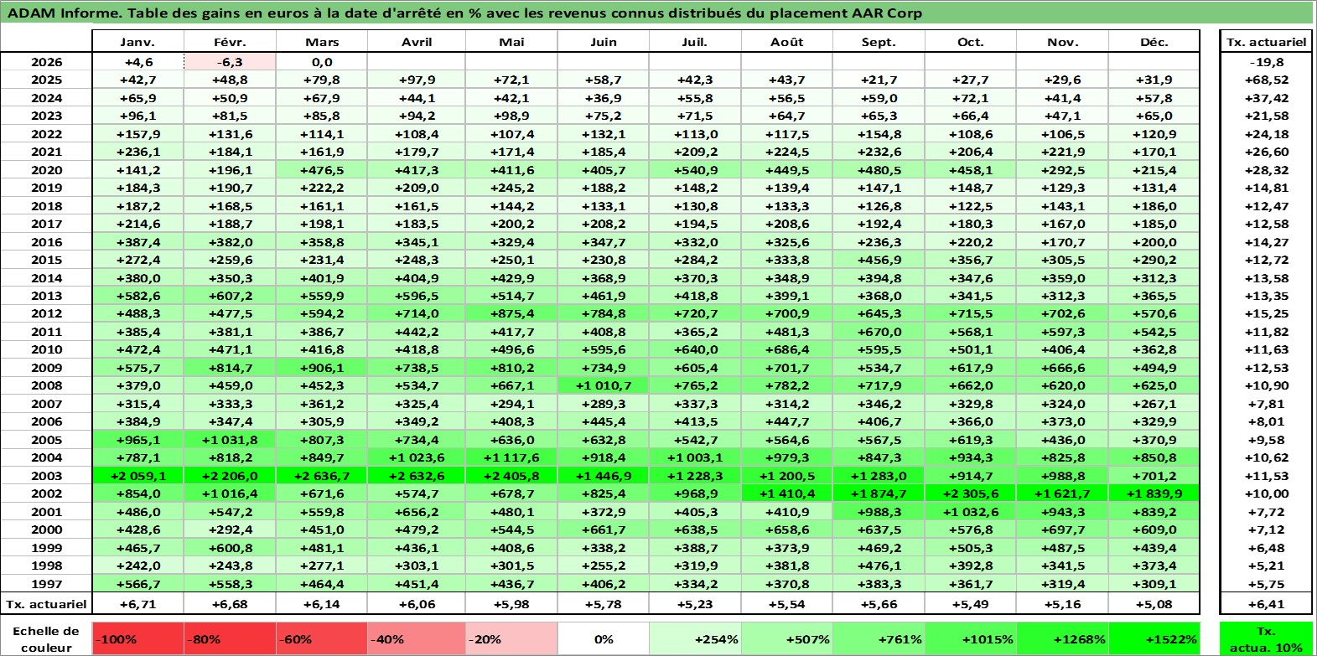The image size is (1317, 656).
Task: Click the +1 010,7 cell in 2008
Action: pyautogui.click(x=603, y=385)
